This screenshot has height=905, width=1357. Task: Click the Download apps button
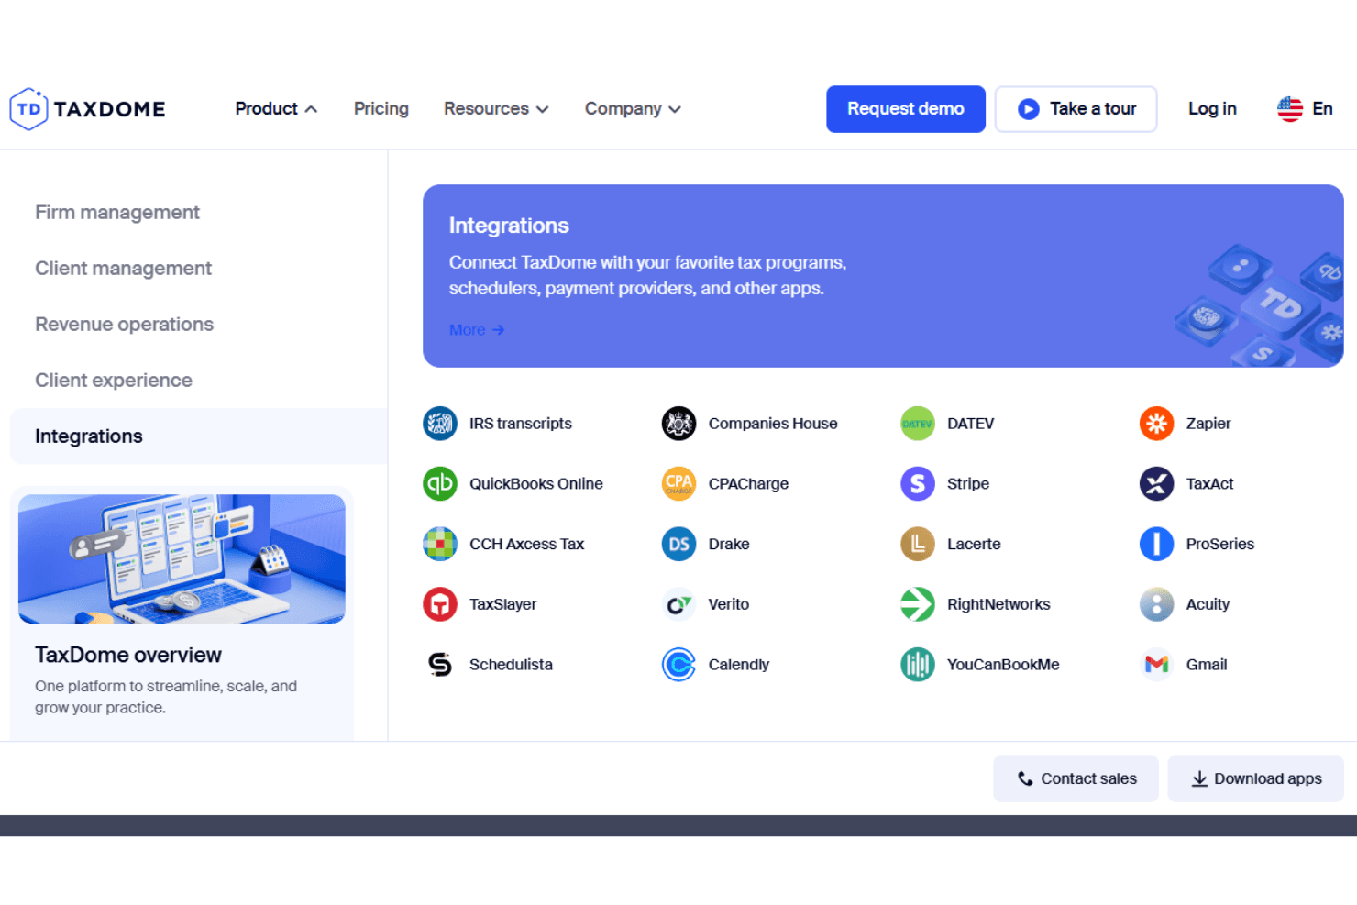pos(1256,778)
